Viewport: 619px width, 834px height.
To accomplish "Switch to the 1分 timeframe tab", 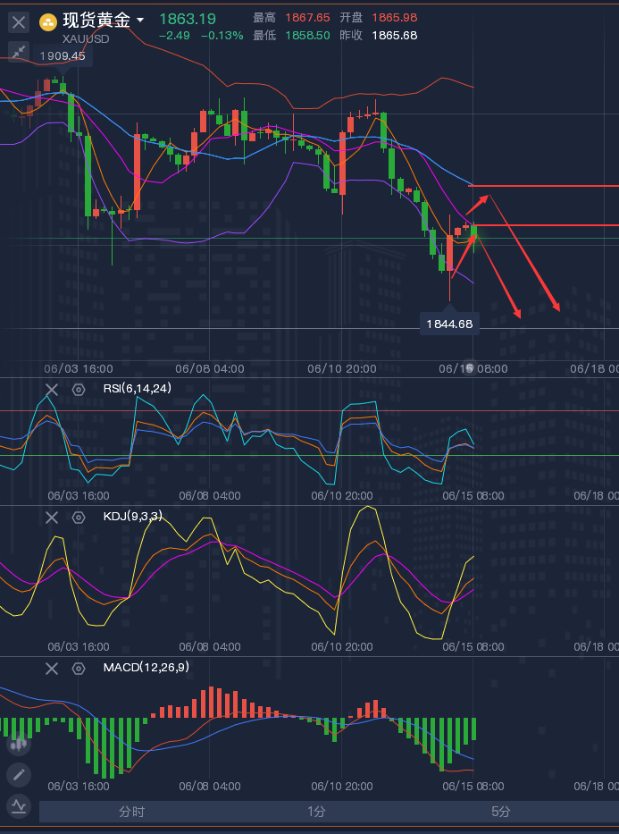I will 316,812.
